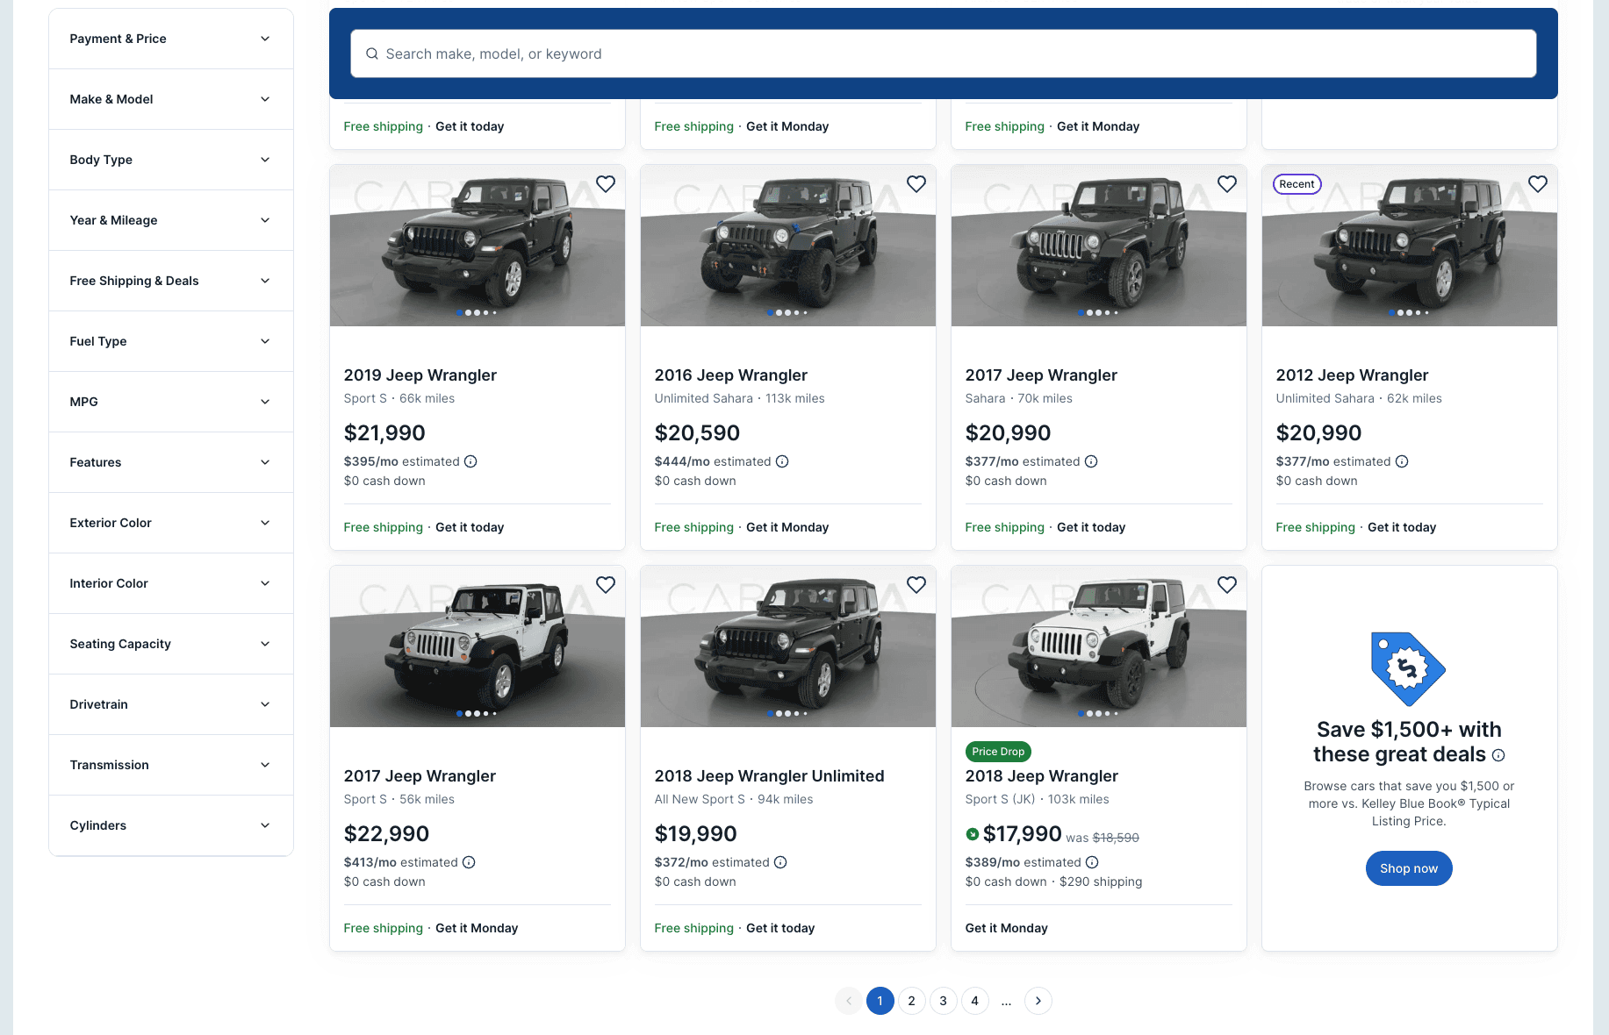The width and height of the screenshot is (1609, 1035).
Task: Expand the Fuel Type filter
Action: 171,341
